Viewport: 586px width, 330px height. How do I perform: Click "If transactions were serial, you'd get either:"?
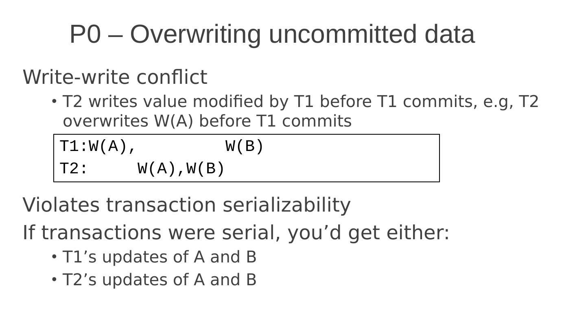[236, 233]
